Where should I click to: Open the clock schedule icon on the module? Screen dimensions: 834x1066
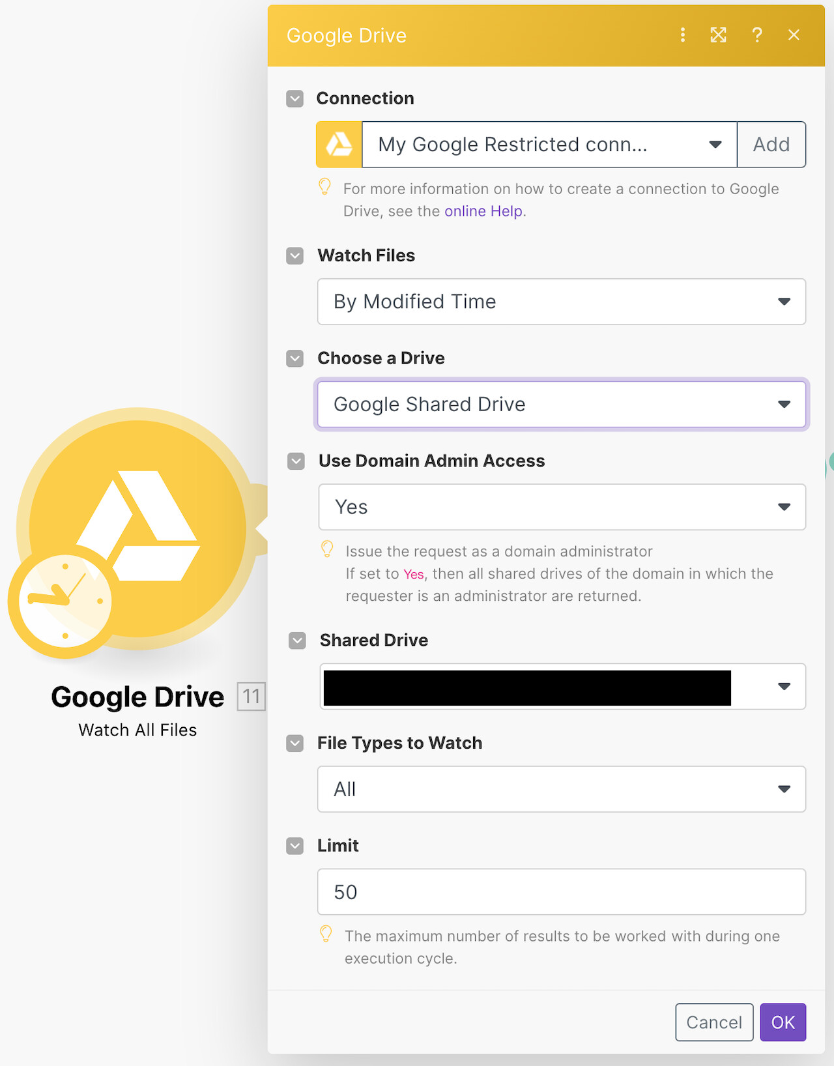[65, 601]
